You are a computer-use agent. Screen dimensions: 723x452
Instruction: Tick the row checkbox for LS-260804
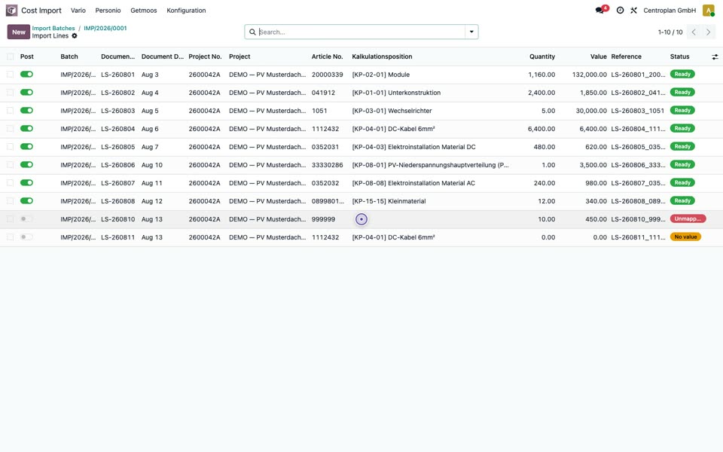pyautogui.click(x=10, y=129)
